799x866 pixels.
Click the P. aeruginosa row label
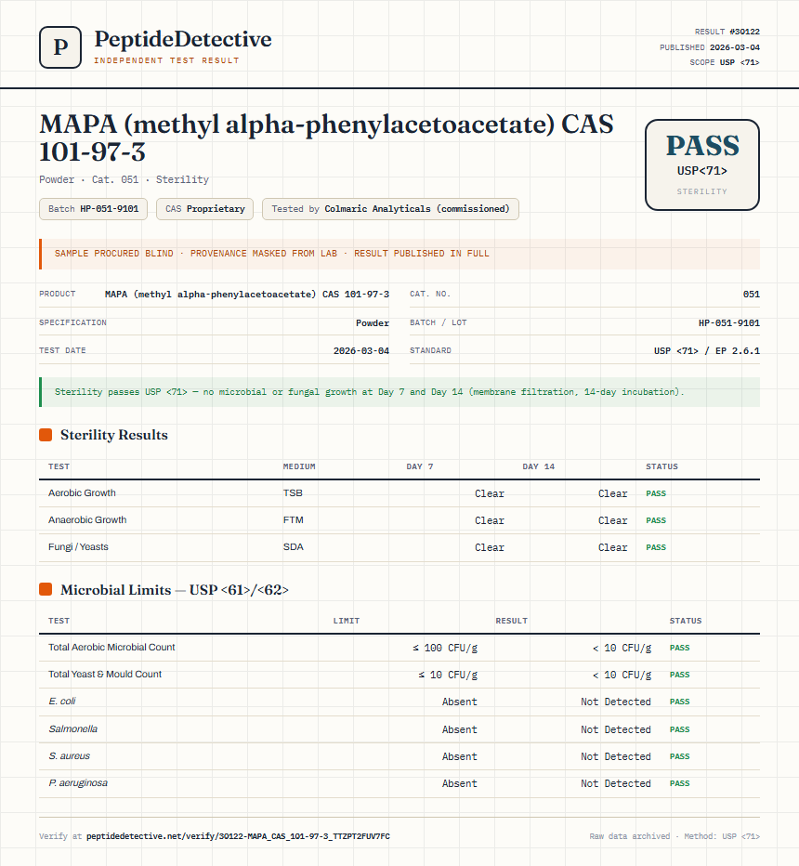[78, 783]
